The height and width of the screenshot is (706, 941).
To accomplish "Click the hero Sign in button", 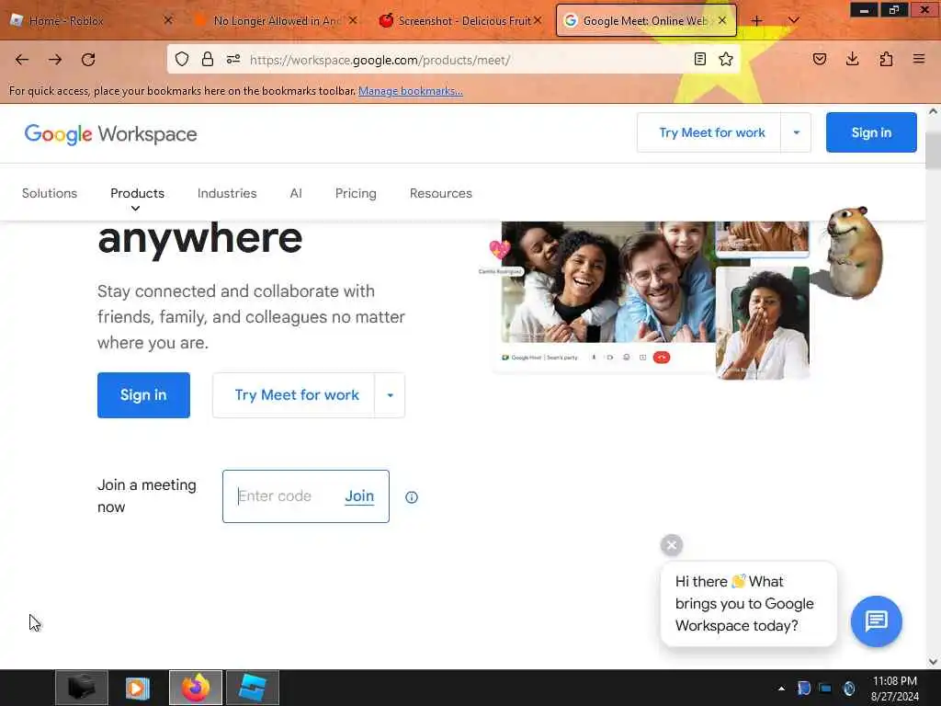I will pos(143,395).
